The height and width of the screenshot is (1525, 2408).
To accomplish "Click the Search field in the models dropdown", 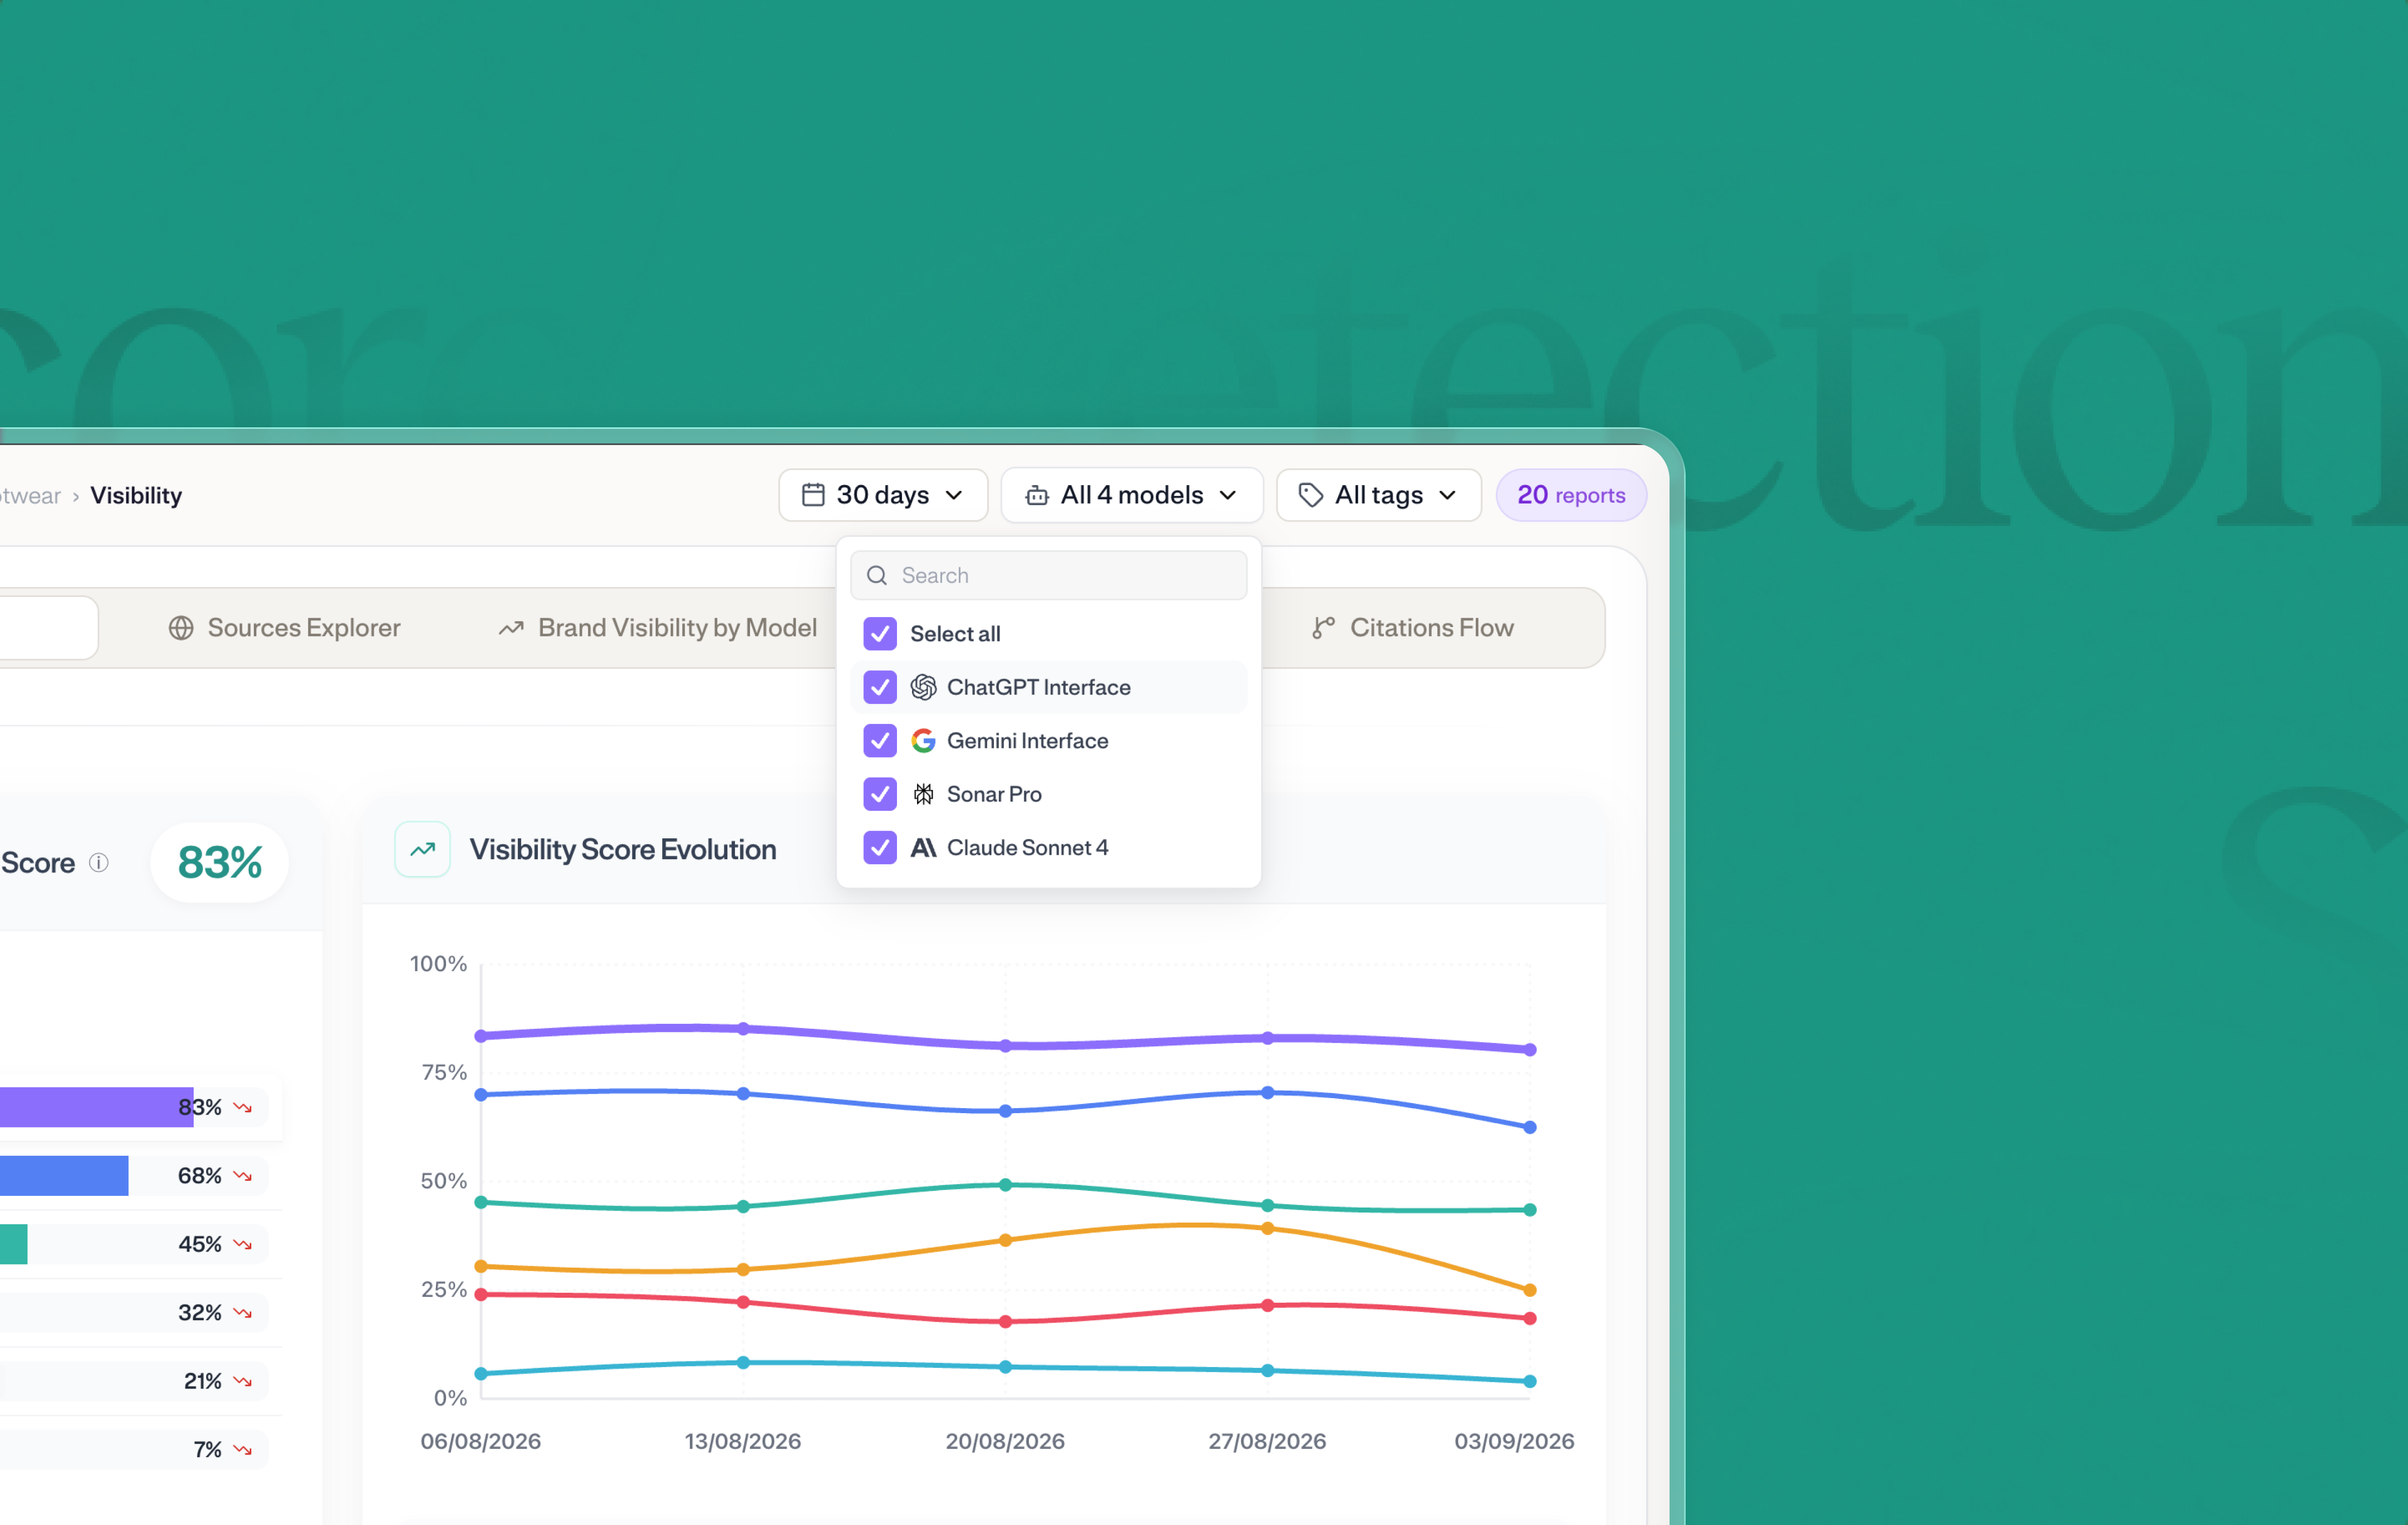I will pyautogui.click(x=1049, y=575).
